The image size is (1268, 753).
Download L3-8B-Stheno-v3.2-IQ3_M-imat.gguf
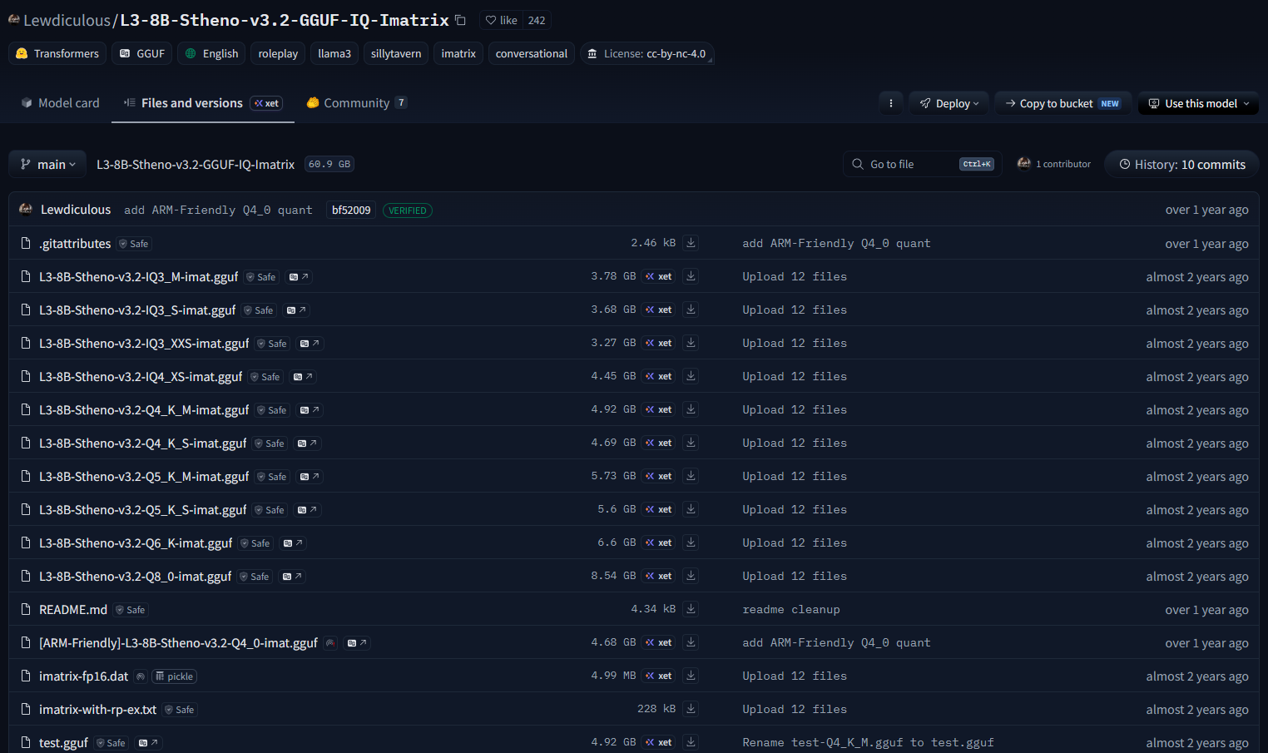(691, 276)
